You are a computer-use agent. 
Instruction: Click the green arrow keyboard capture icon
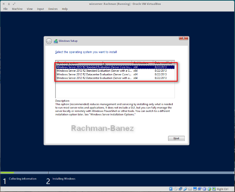click(214, 189)
